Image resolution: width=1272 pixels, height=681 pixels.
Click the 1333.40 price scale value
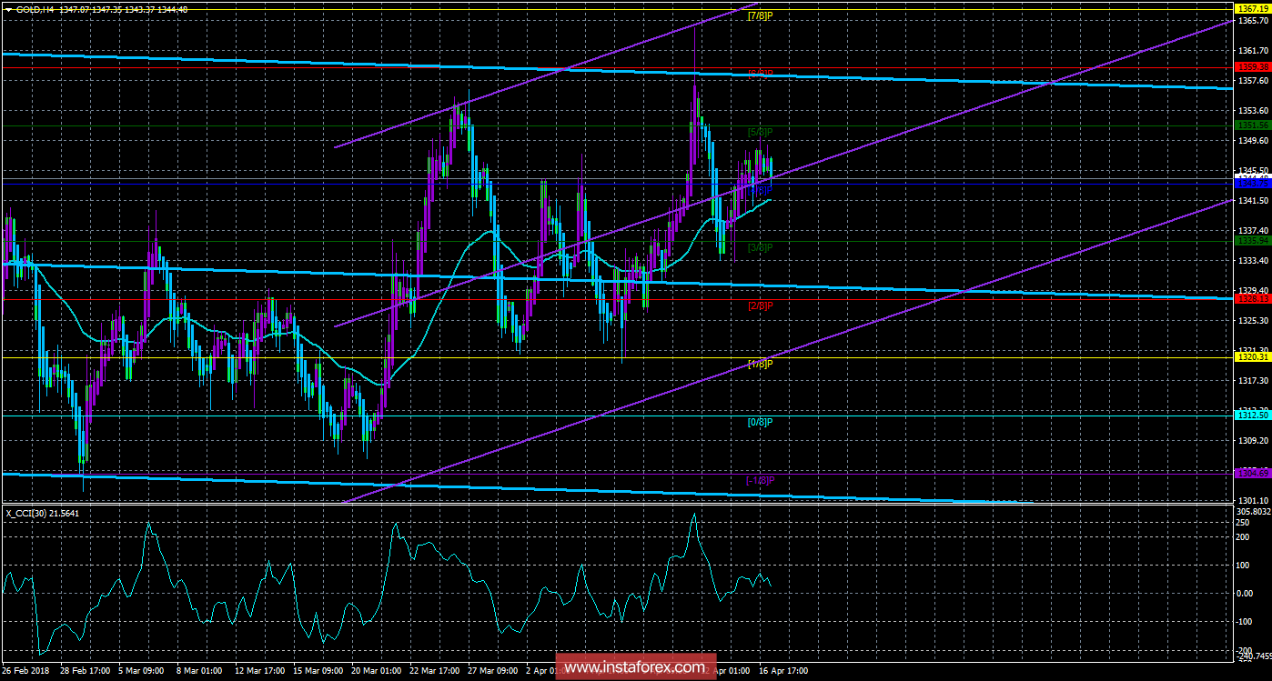click(x=1252, y=261)
